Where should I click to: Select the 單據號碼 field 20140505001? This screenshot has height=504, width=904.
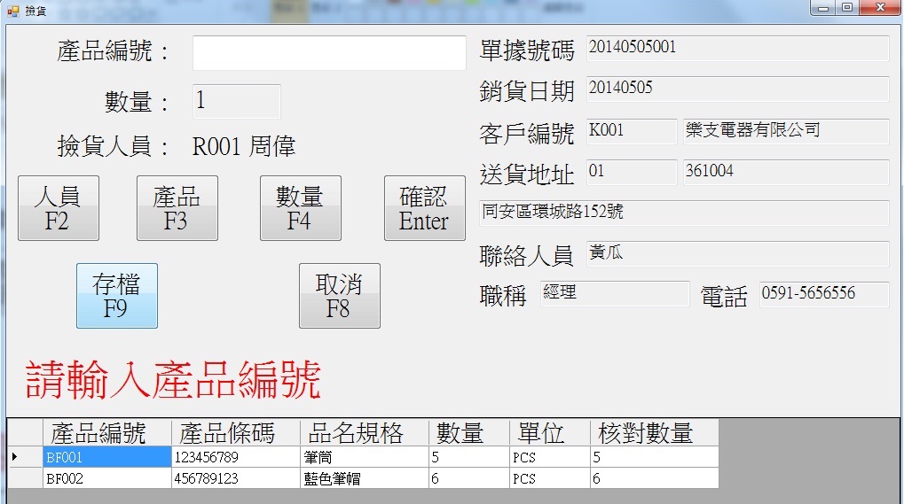click(737, 48)
